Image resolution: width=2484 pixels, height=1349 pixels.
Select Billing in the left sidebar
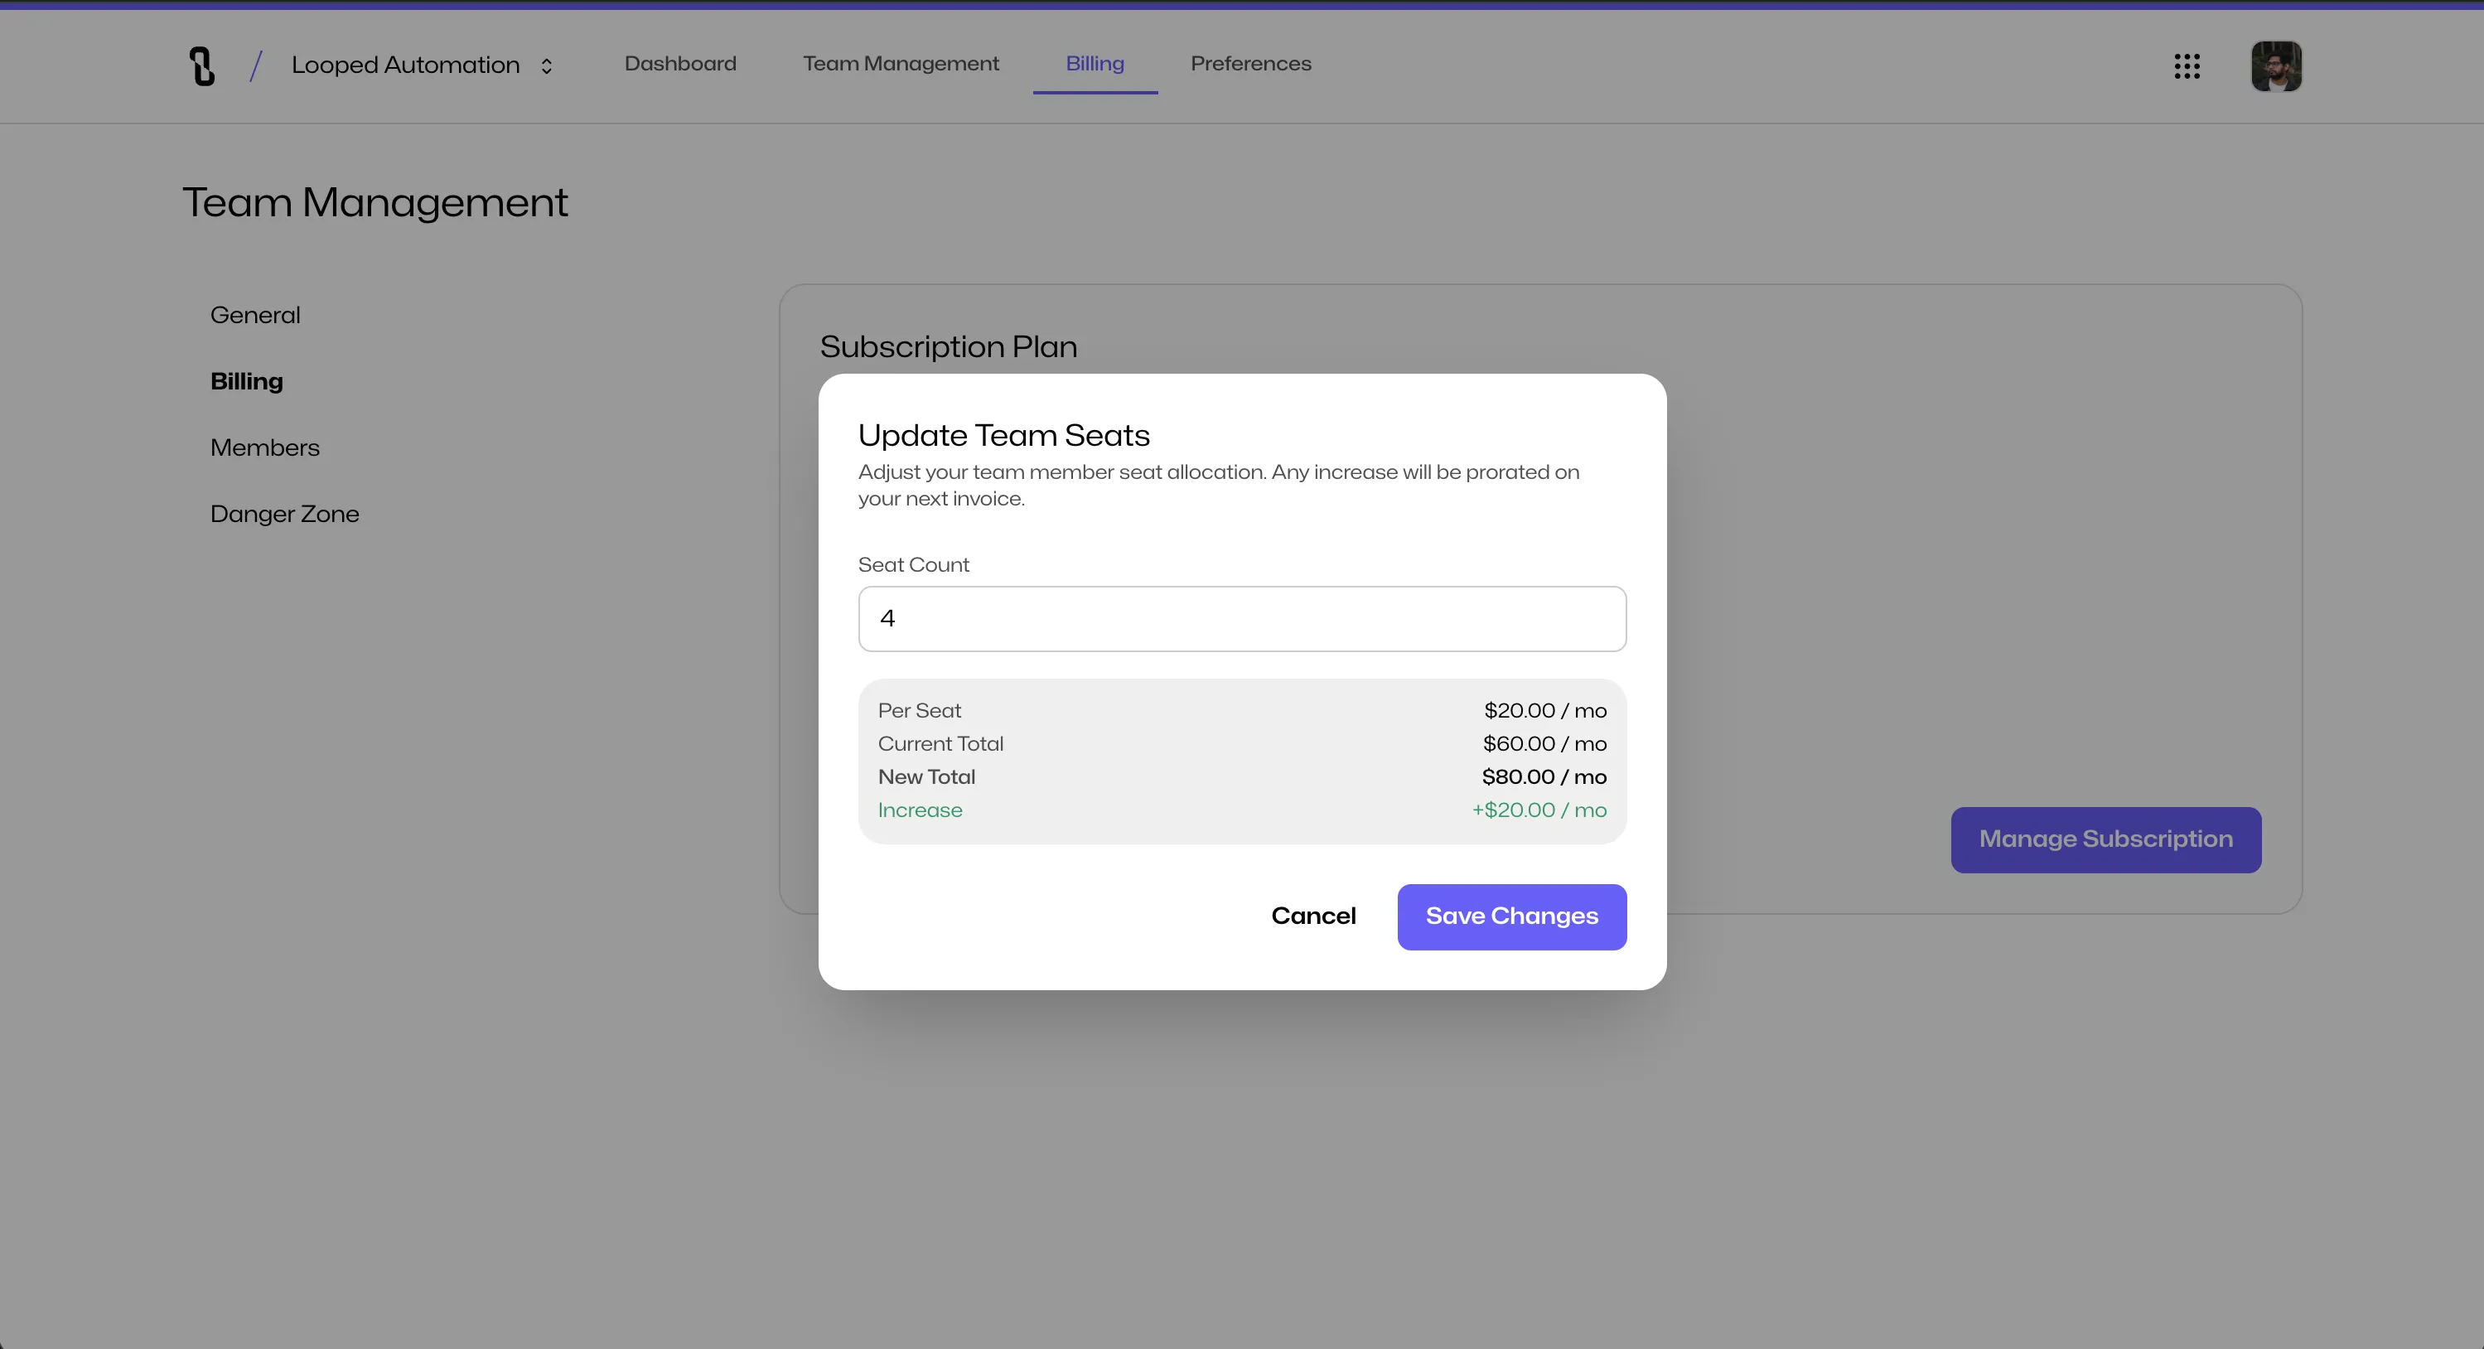(247, 382)
